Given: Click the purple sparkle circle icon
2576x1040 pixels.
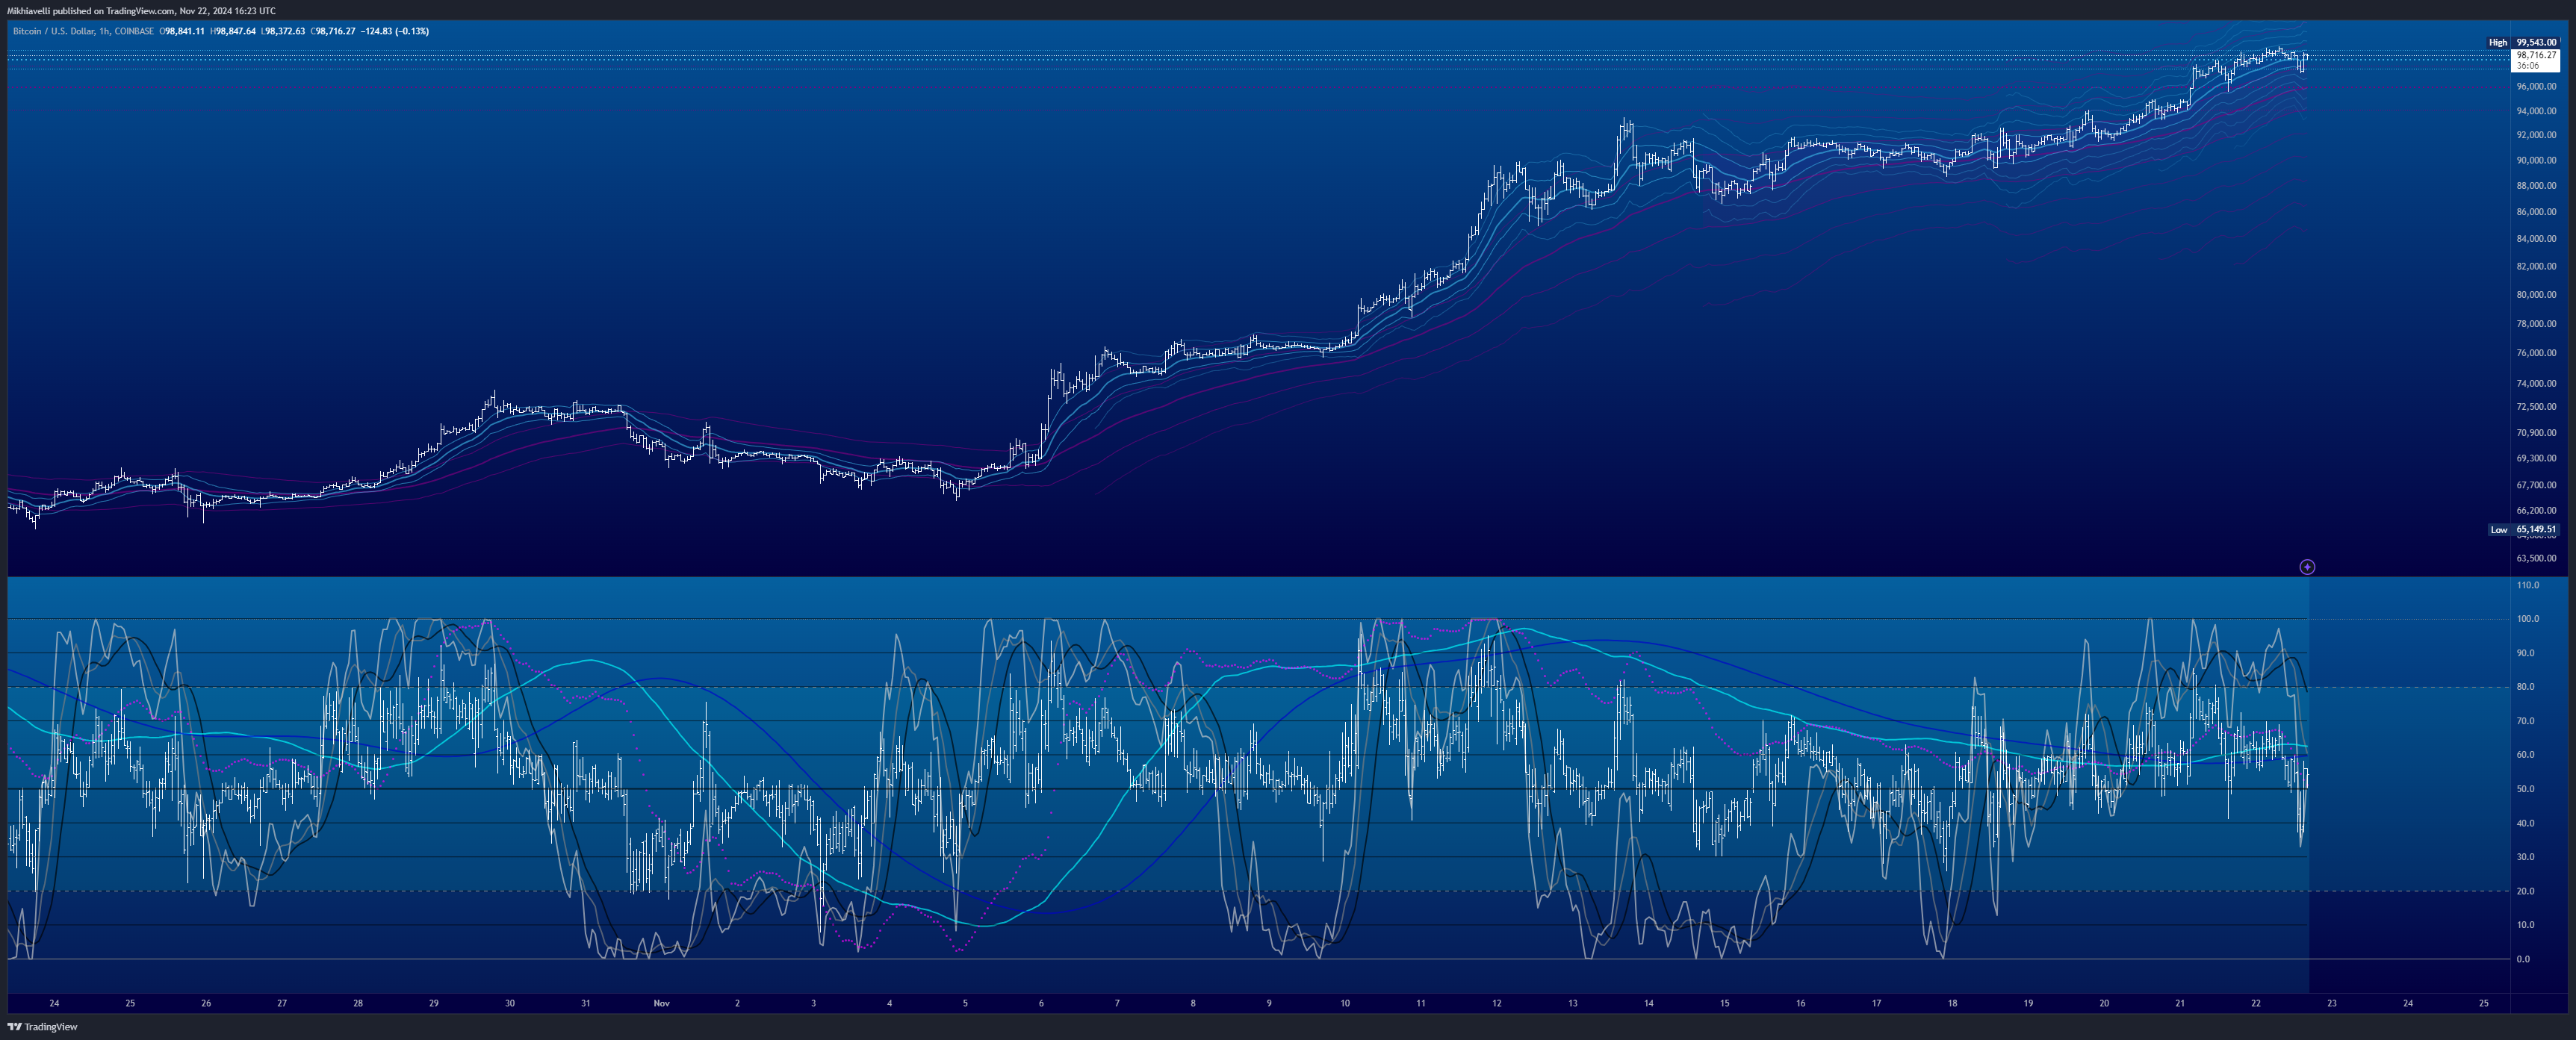Looking at the screenshot, I should pyautogui.click(x=2307, y=567).
